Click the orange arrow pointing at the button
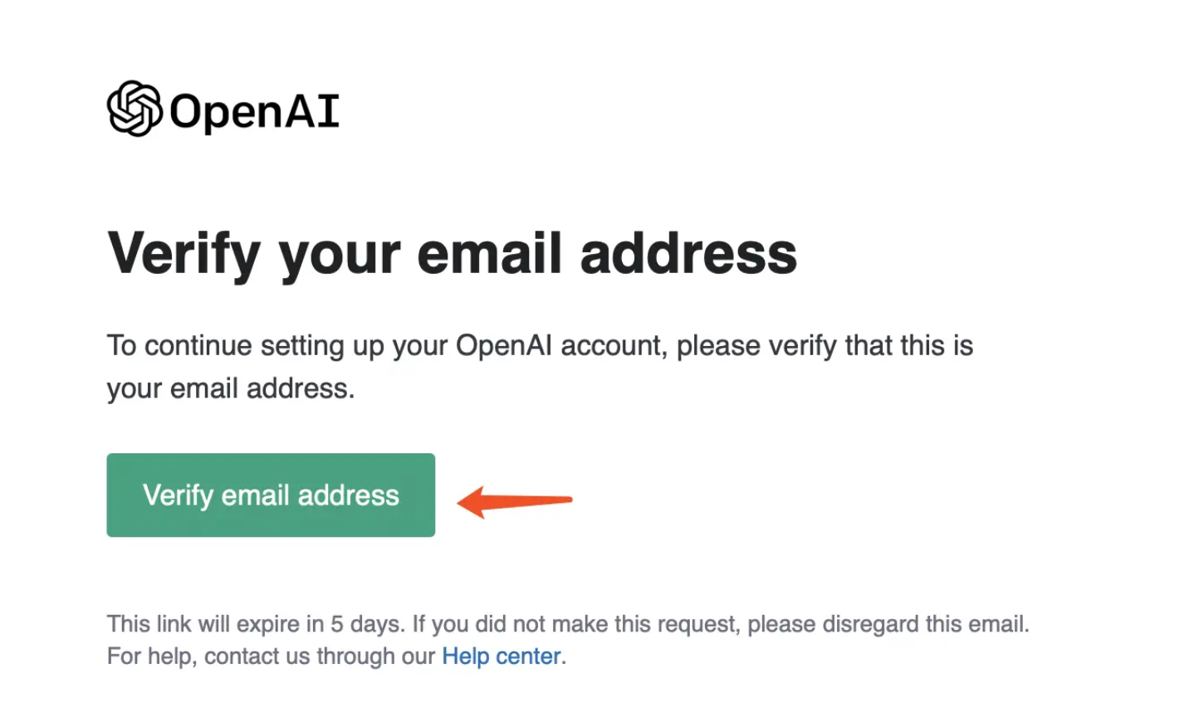Viewport: 1199px width, 727px height. (515, 501)
